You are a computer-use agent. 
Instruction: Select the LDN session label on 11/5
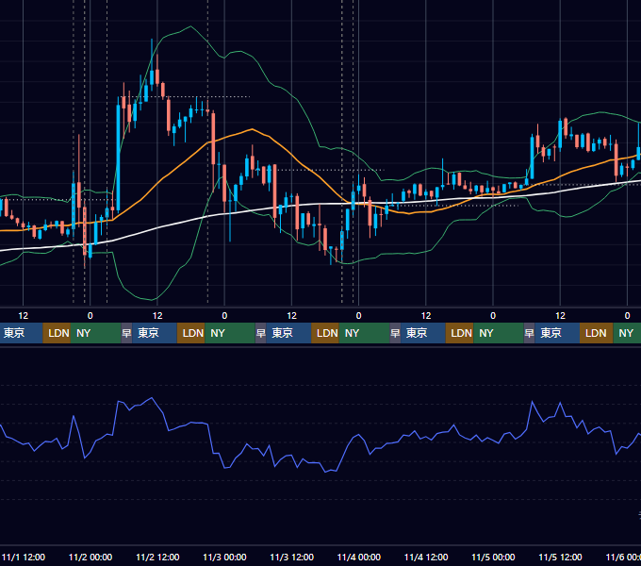tap(596, 333)
